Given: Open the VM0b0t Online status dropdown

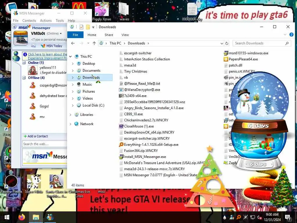Looking at the screenshot, I should 61,34.
